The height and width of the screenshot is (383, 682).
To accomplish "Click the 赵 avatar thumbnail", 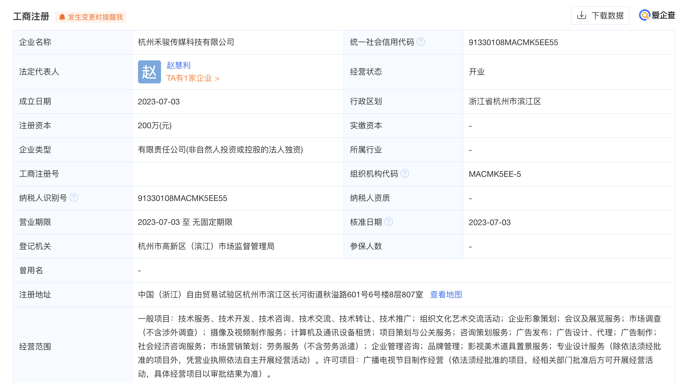I will click(149, 72).
